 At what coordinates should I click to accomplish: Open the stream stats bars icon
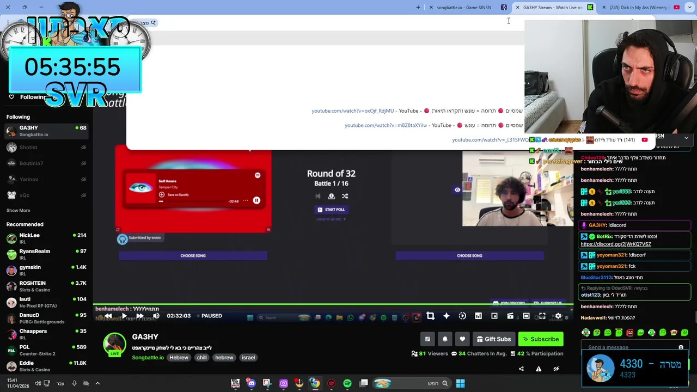tap(478, 316)
